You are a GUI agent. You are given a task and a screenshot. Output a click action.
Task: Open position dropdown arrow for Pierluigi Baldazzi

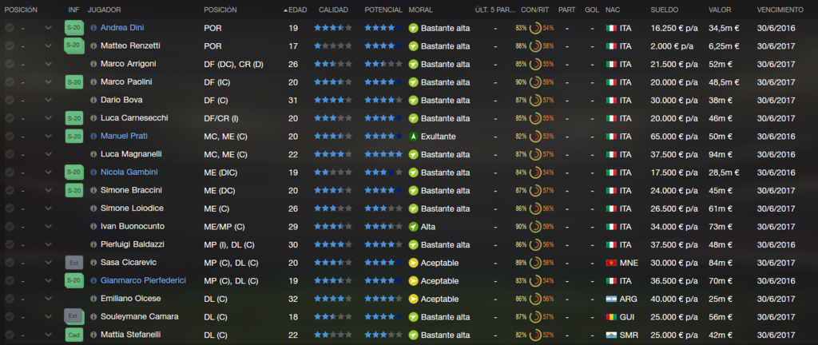point(49,245)
